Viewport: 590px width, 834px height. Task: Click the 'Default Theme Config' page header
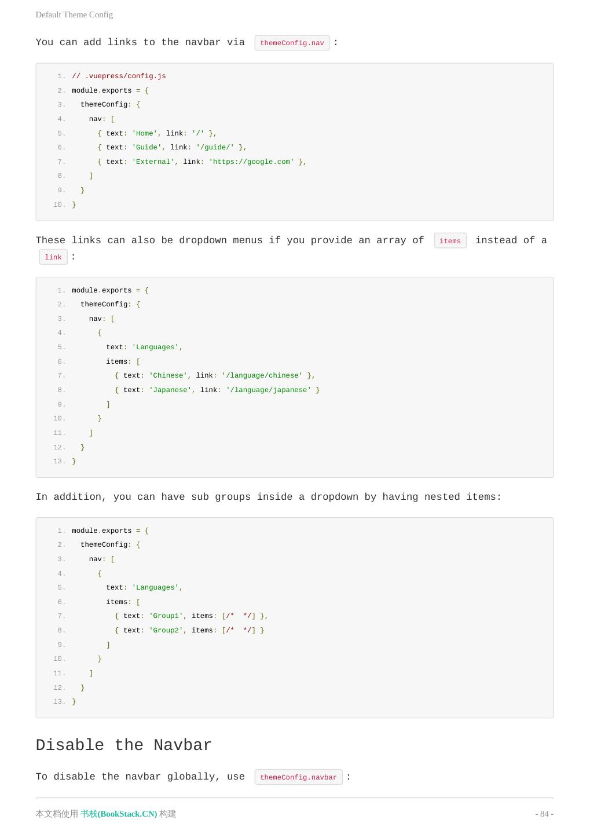74,14
